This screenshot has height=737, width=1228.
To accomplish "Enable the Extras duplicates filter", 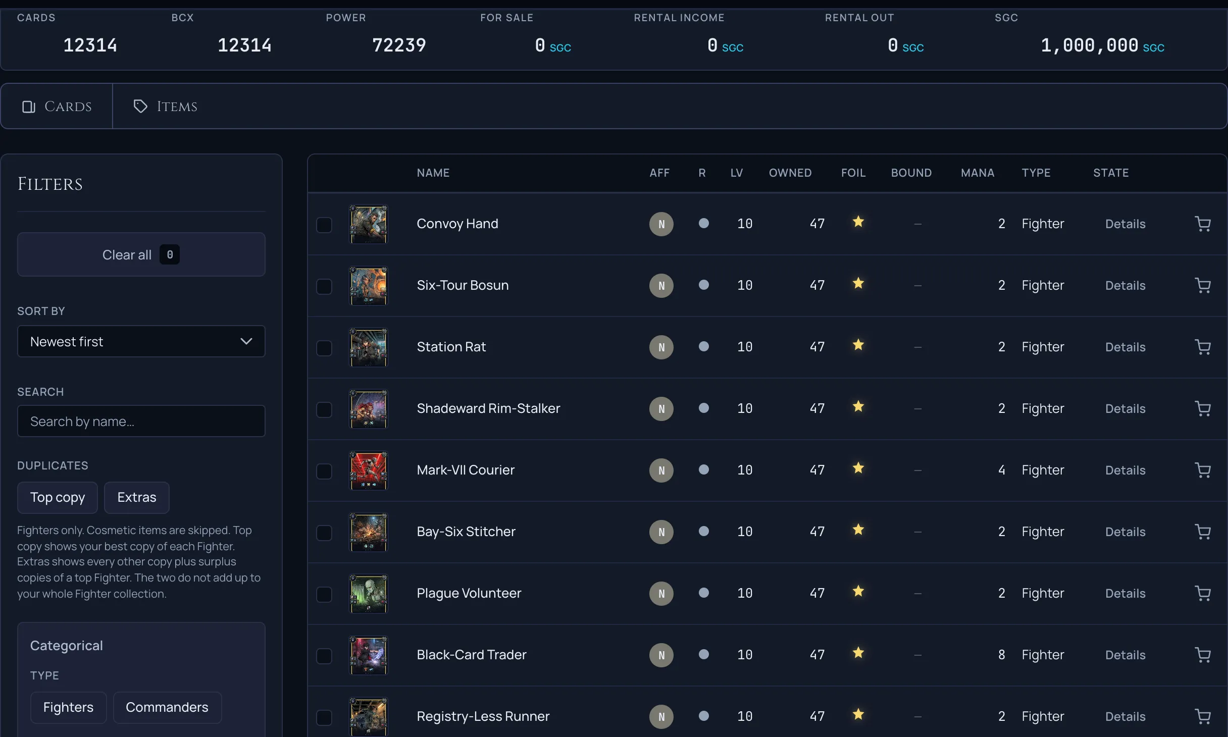I will pos(137,497).
